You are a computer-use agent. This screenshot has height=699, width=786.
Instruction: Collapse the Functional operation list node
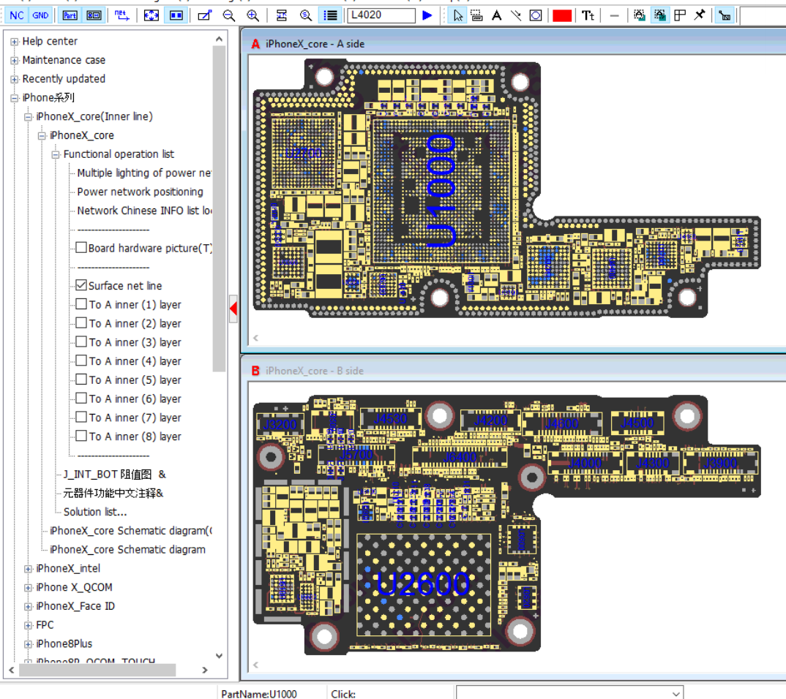[56, 154]
